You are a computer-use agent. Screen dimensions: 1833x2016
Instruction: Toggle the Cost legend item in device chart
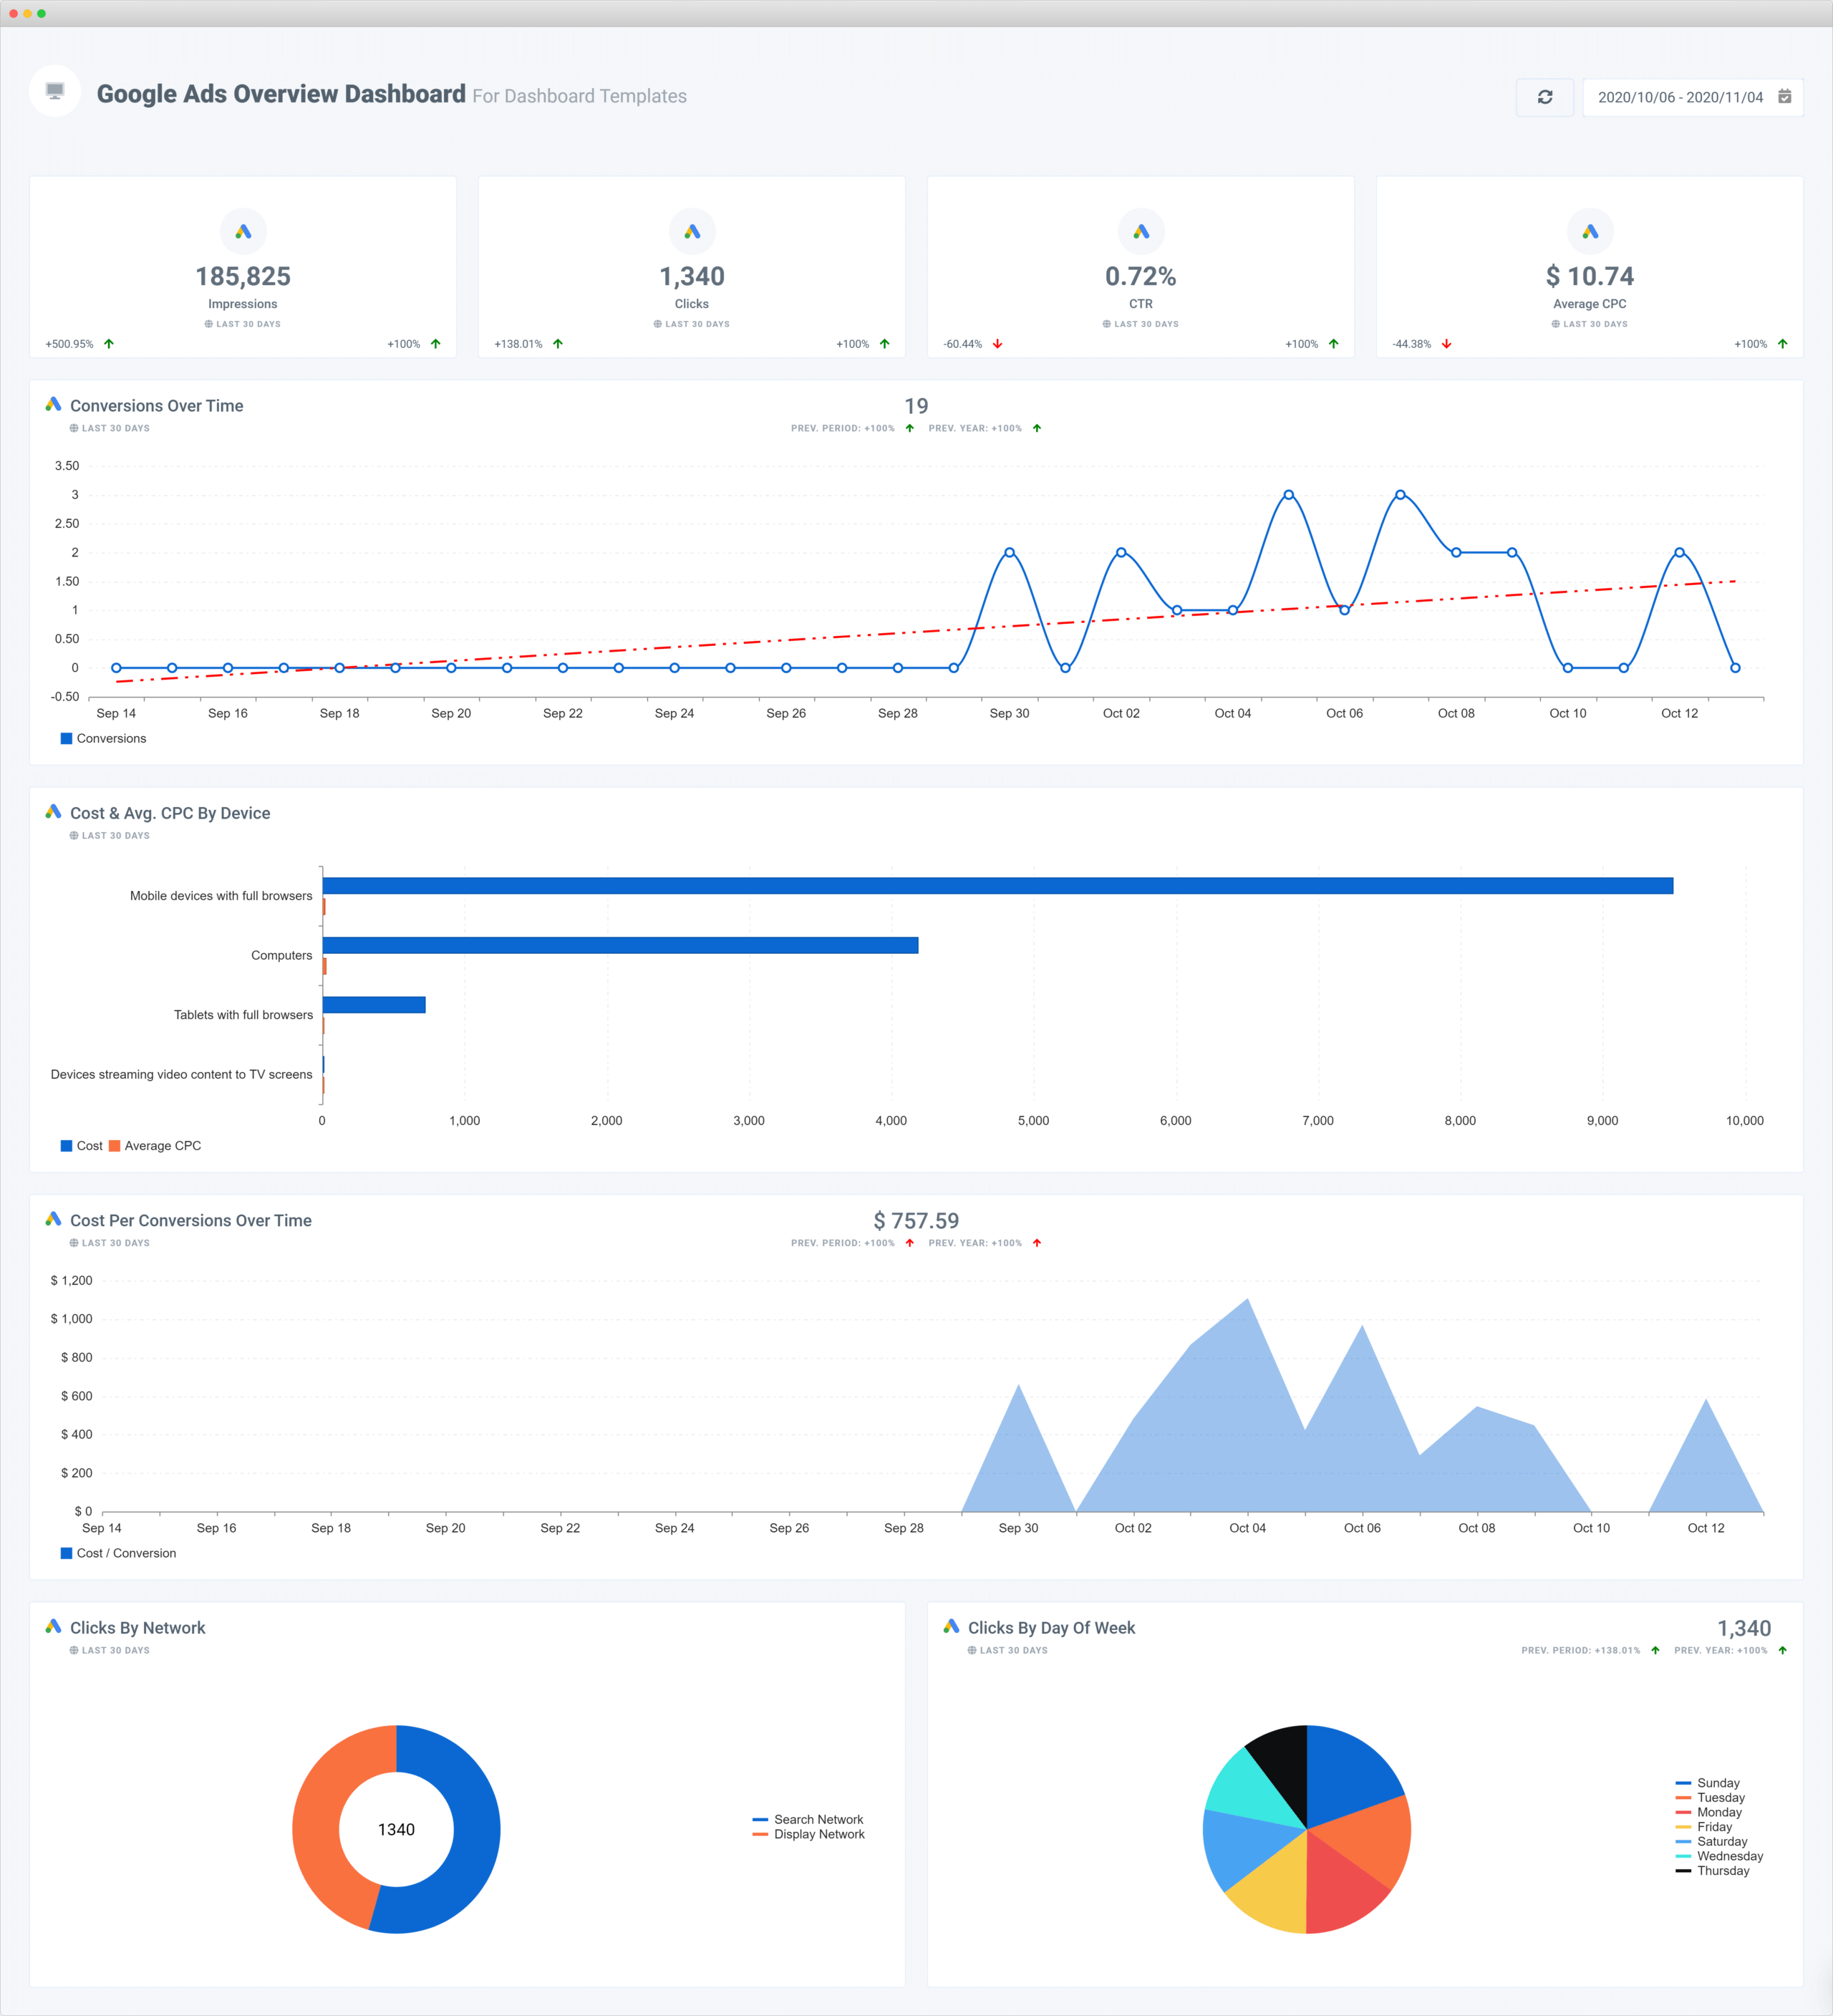[x=82, y=1146]
